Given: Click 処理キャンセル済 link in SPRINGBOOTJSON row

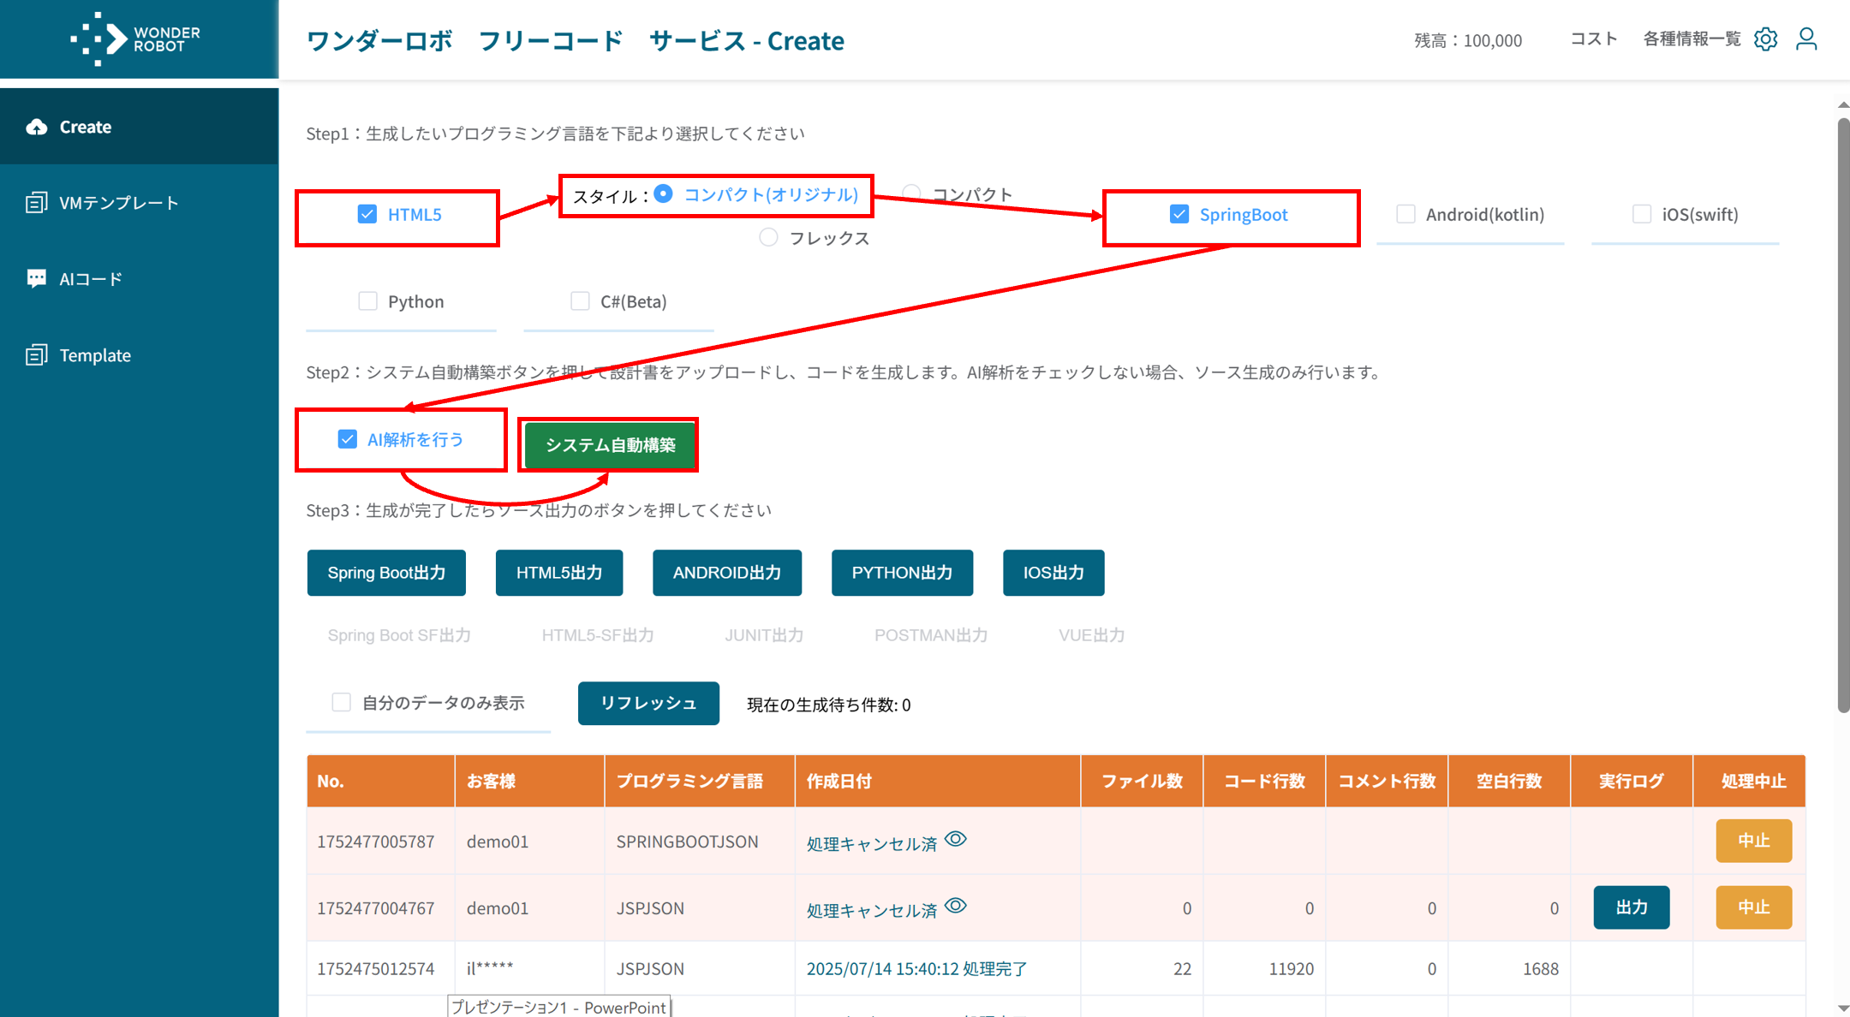Looking at the screenshot, I should click(x=871, y=844).
